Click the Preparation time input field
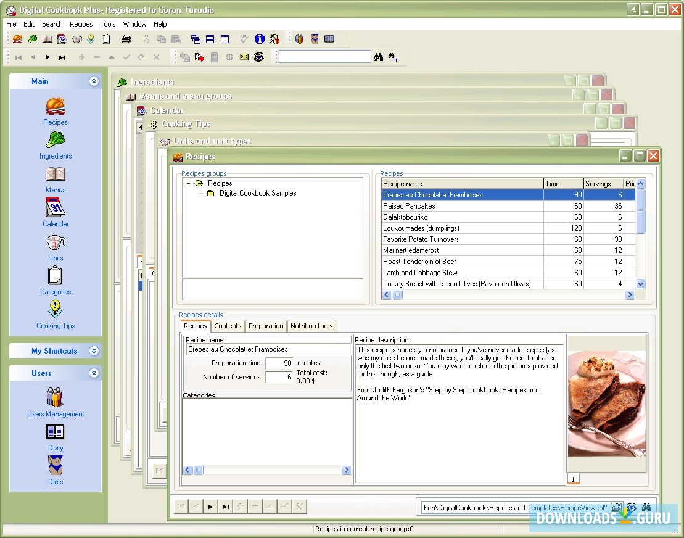 279,363
